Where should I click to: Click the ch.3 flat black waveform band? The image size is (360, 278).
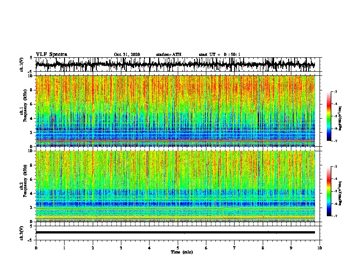coord(175,233)
